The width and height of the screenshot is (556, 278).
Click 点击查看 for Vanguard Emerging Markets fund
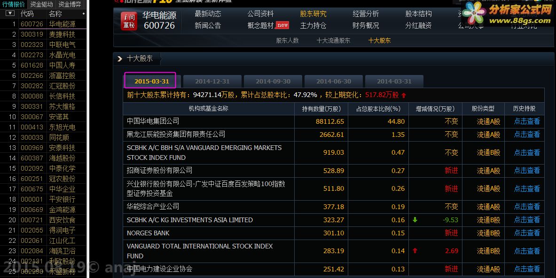pos(527,152)
